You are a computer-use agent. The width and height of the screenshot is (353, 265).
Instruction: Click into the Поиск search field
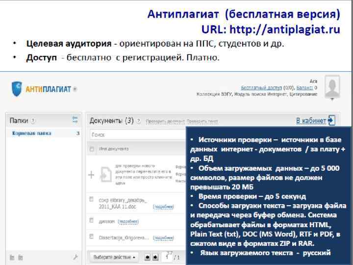point(138,135)
